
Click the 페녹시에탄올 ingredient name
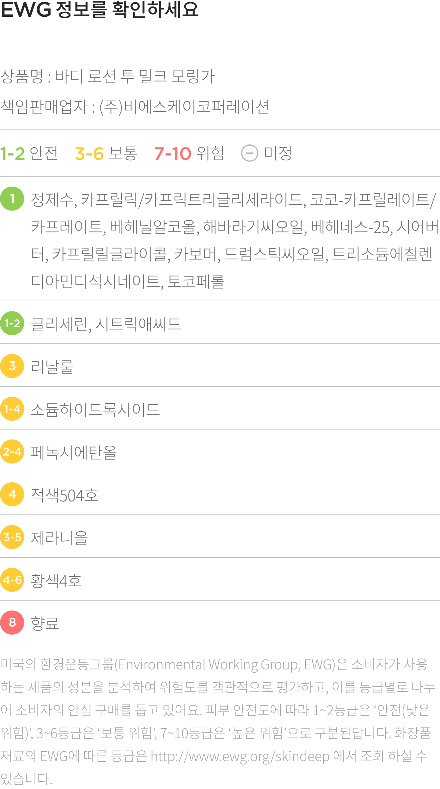point(74,452)
